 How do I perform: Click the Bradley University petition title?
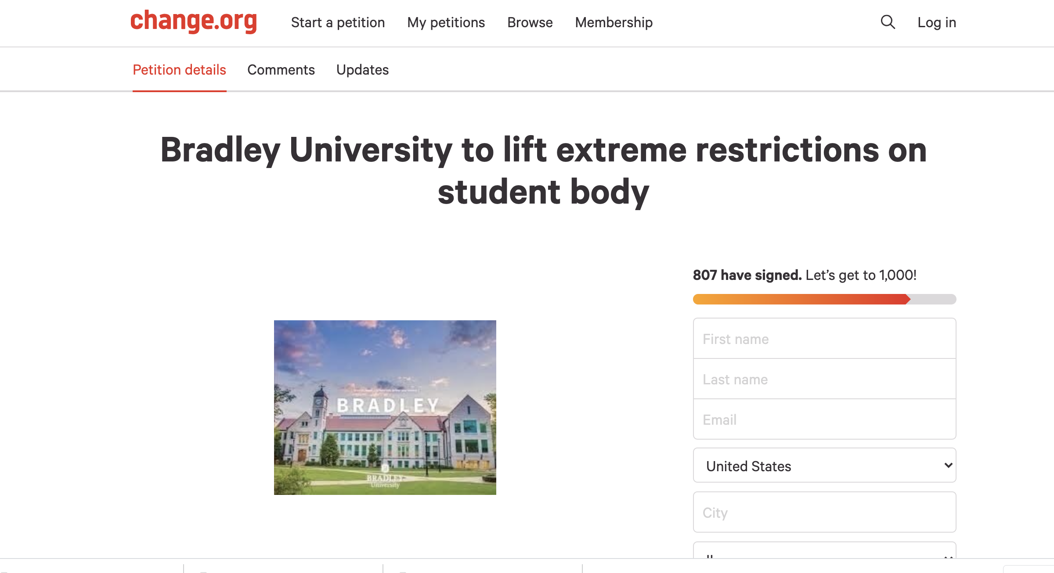(544, 171)
